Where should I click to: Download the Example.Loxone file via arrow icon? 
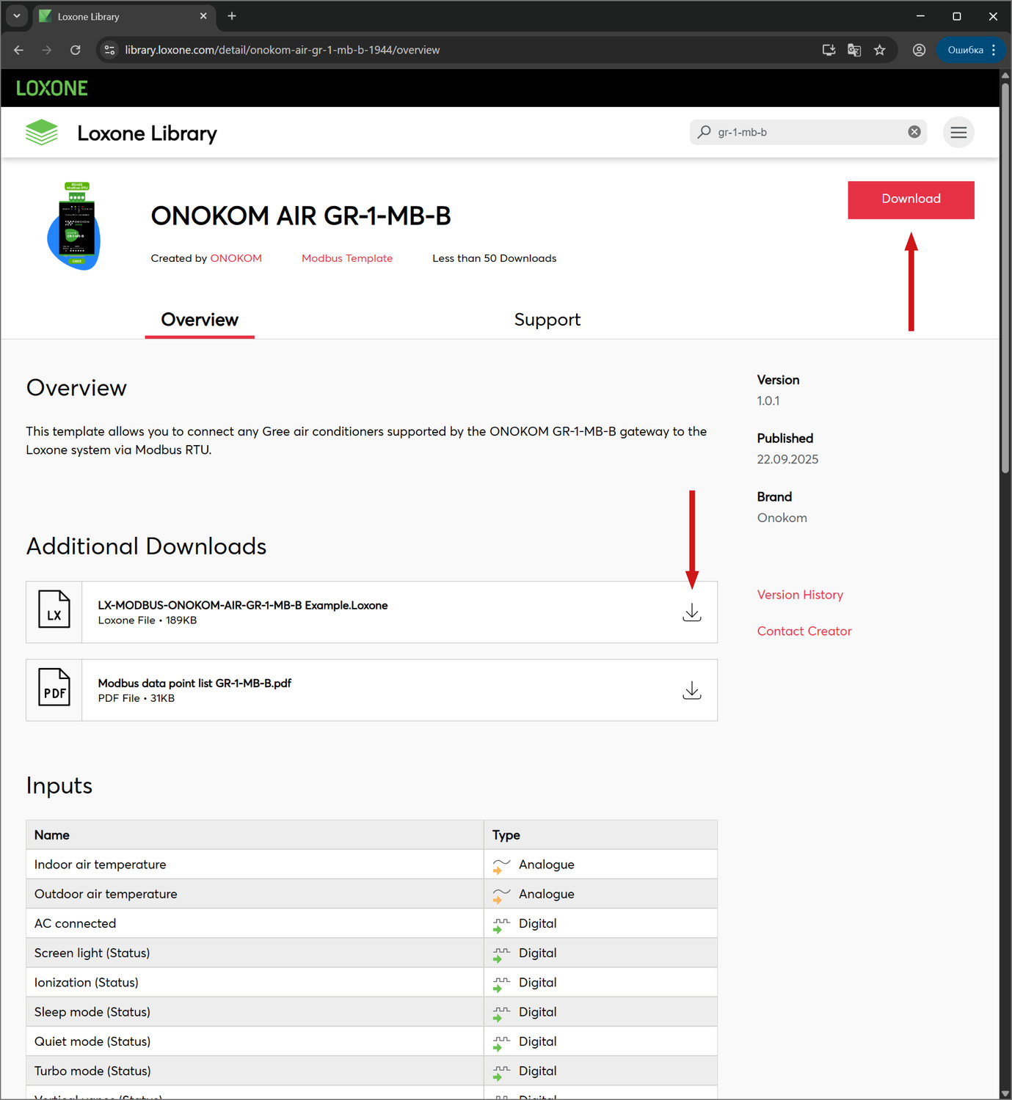691,612
